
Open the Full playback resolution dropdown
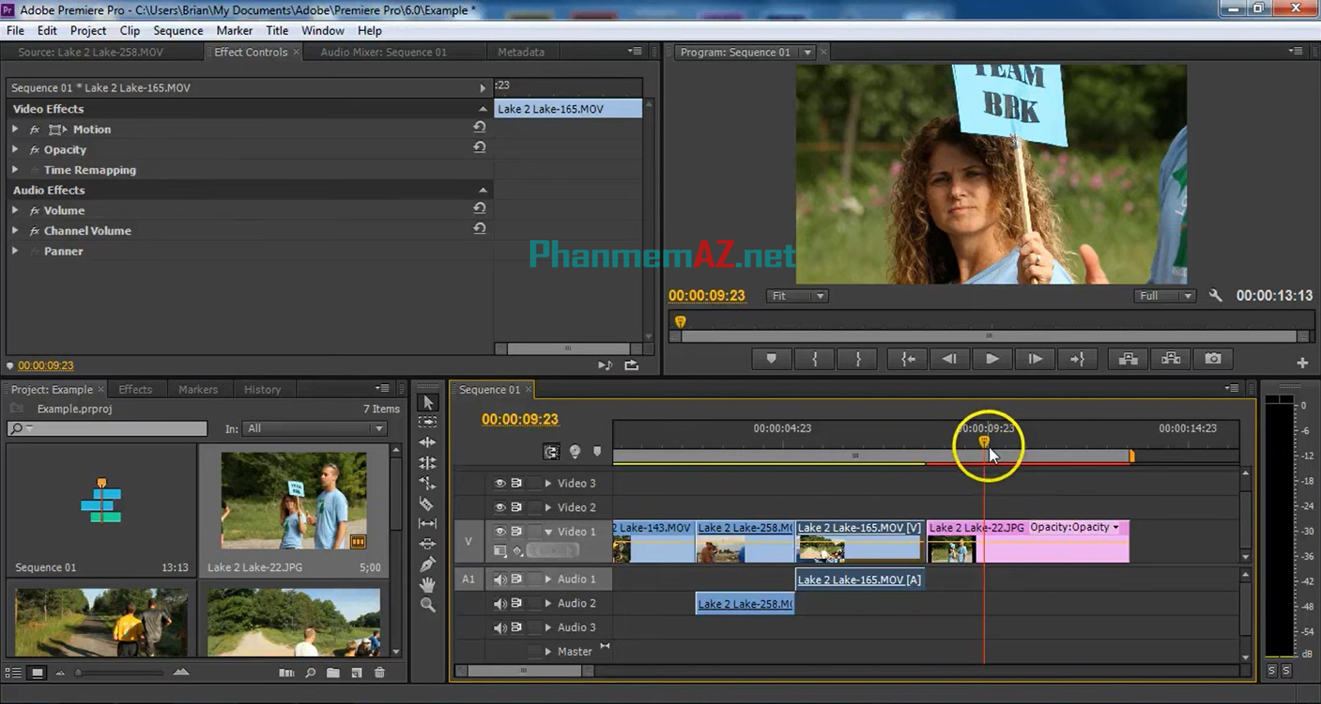1165,296
